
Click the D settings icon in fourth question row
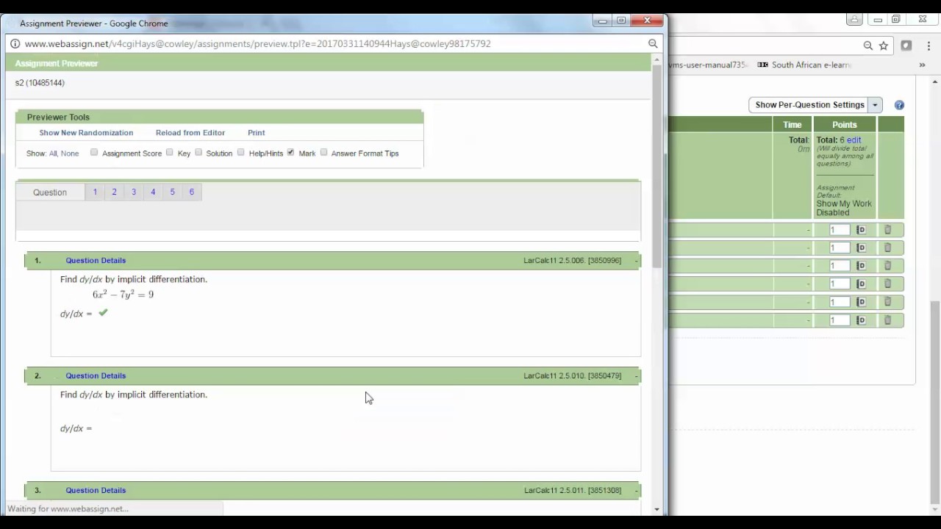pyautogui.click(x=861, y=284)
